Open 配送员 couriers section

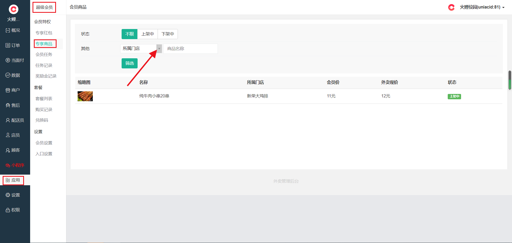coord(15,120)
